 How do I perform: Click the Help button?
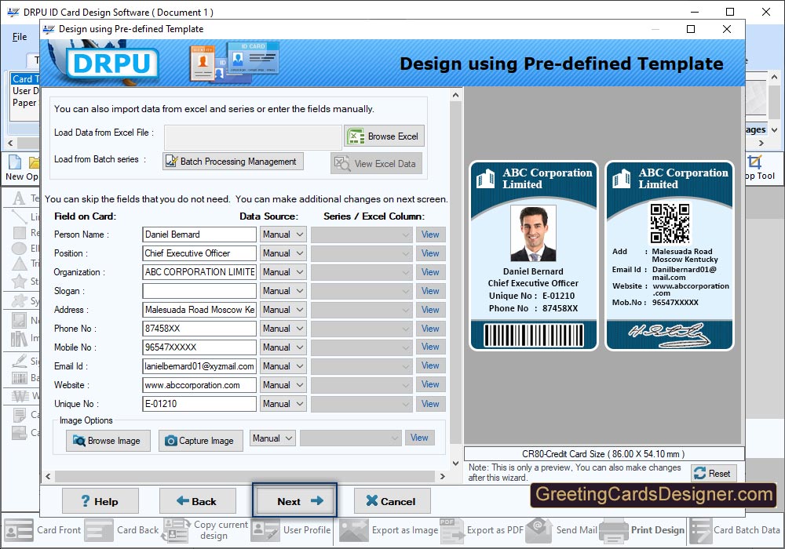[100, 501]
